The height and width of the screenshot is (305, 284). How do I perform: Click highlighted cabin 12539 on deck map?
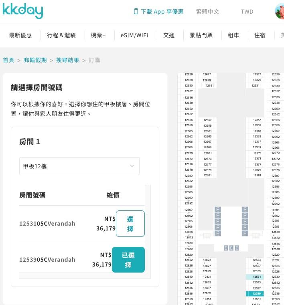(257, 294)
